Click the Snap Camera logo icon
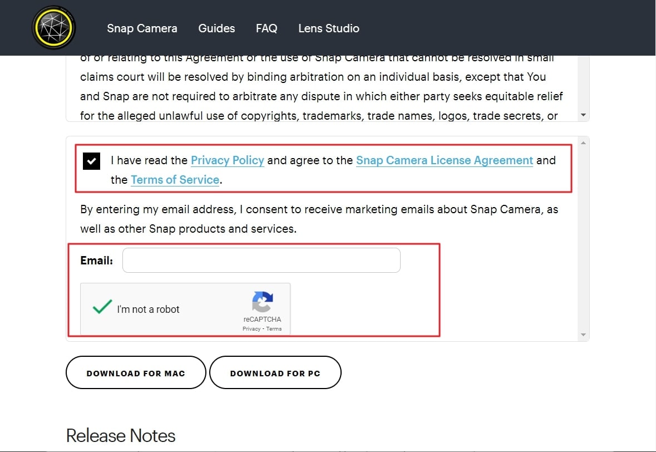Viewport: 656px width, 452px height. (53, 28)
